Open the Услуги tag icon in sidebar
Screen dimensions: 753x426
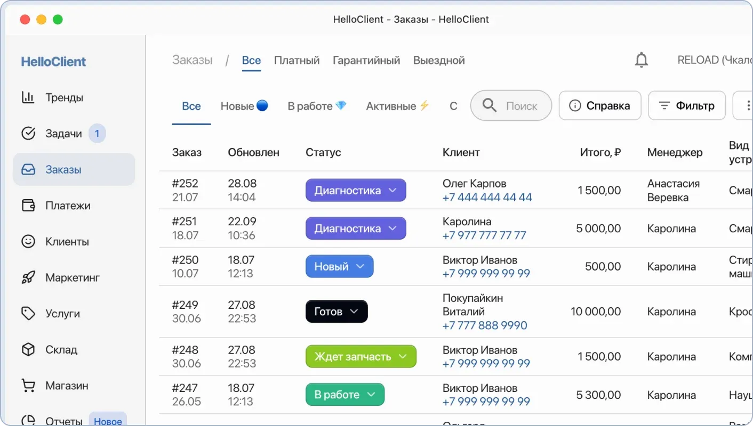[29, 314]
